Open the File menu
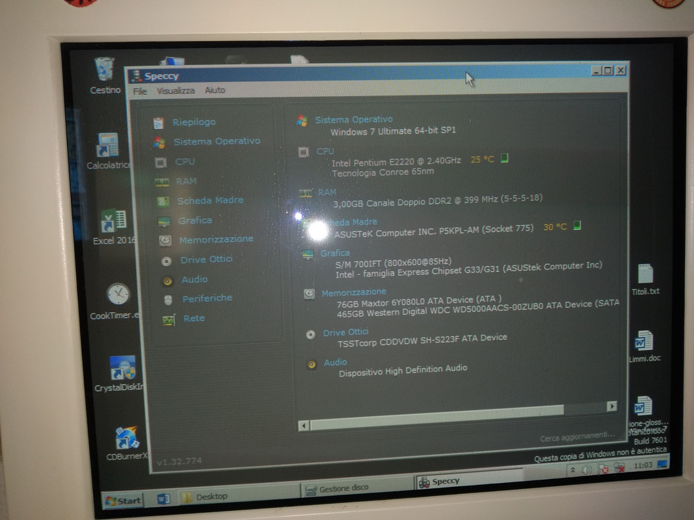Viewport: 694px width, 520px height. 139,92
